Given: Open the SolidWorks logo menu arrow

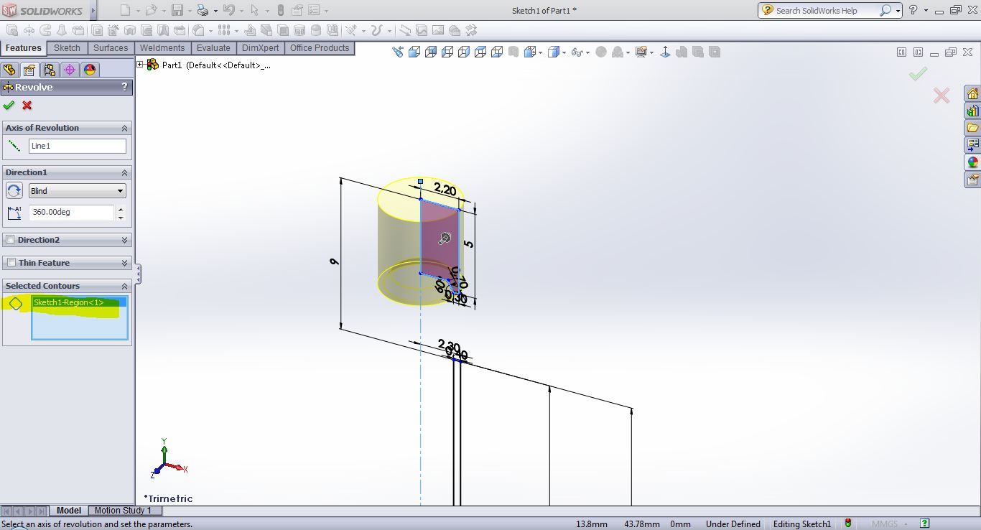Looking at the screenshot, I should (x=93, y=10).
